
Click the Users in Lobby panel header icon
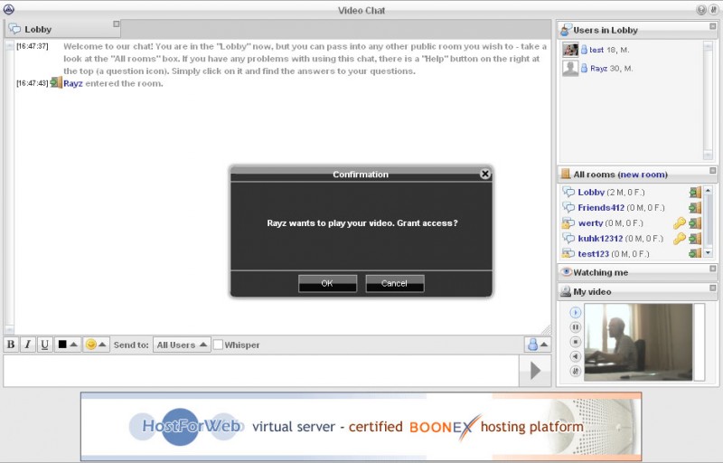tap(566, 30)
